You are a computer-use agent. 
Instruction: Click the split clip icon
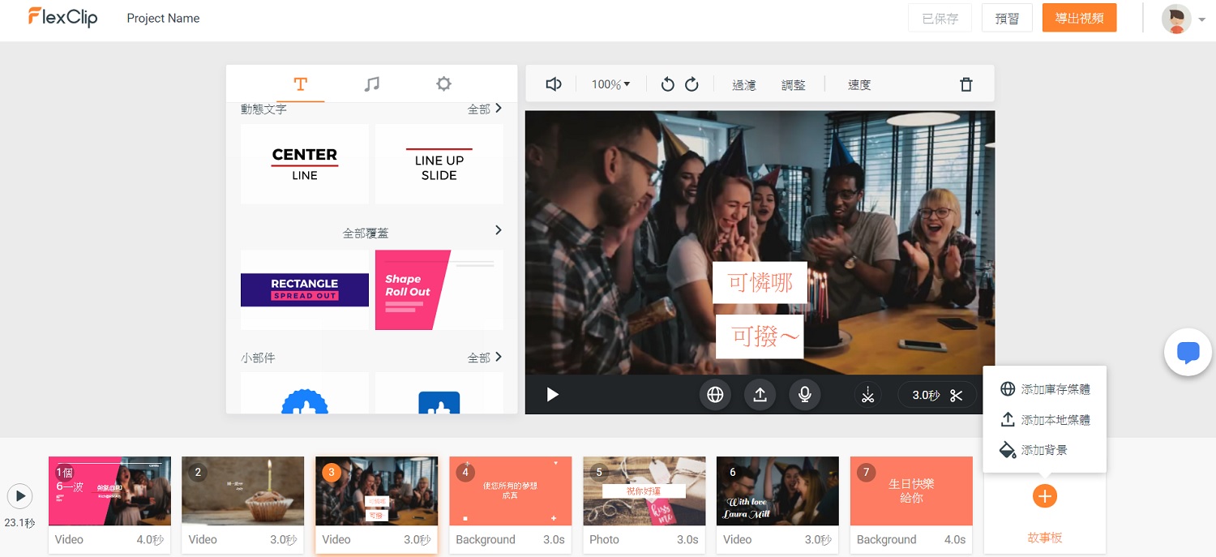(x=868, y=395)
